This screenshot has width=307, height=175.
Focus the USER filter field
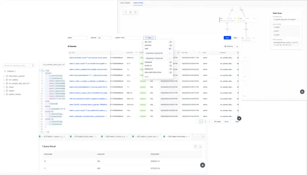pyautogui.click(x=80, y=38)
